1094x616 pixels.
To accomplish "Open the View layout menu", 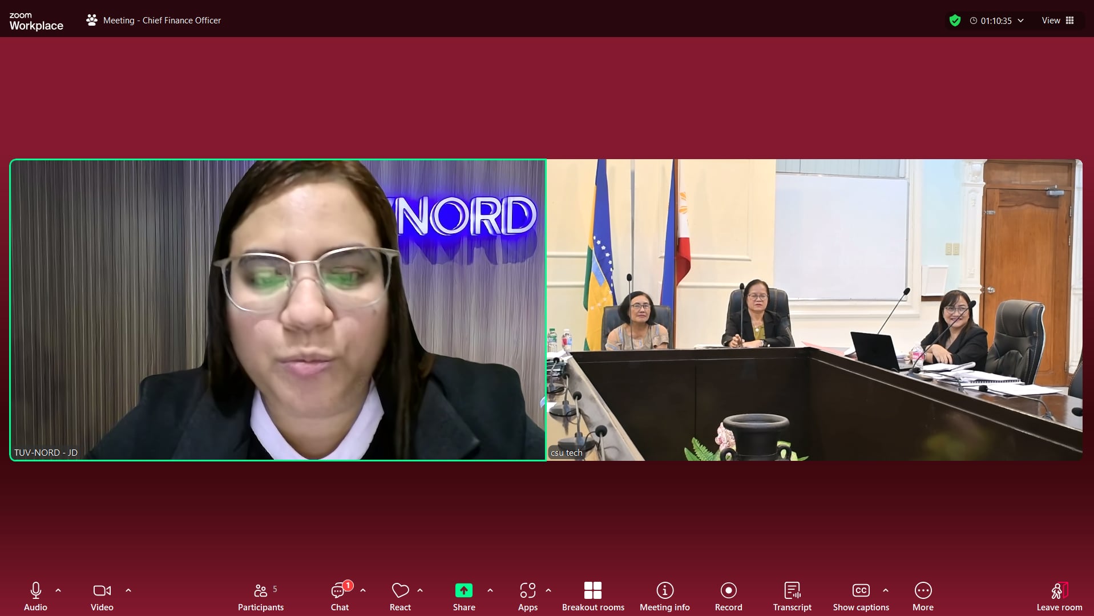I will point(1057,21).
